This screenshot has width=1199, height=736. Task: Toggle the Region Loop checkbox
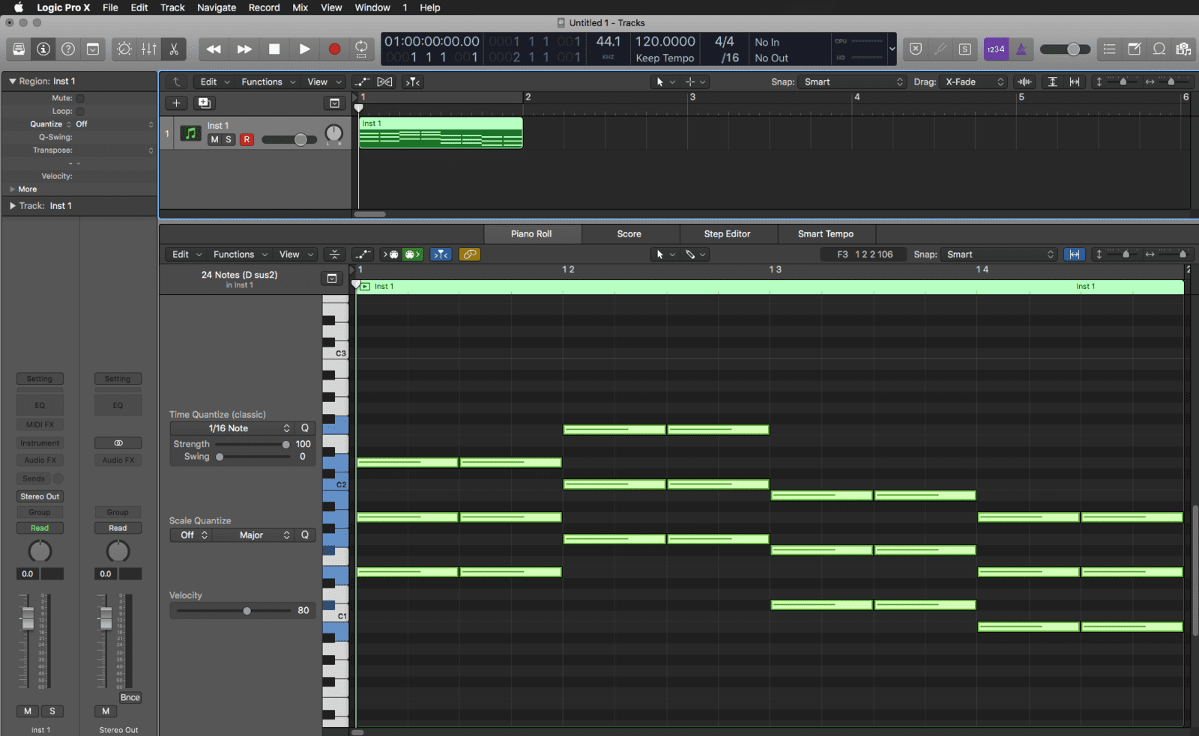click(x=80, y=111)
